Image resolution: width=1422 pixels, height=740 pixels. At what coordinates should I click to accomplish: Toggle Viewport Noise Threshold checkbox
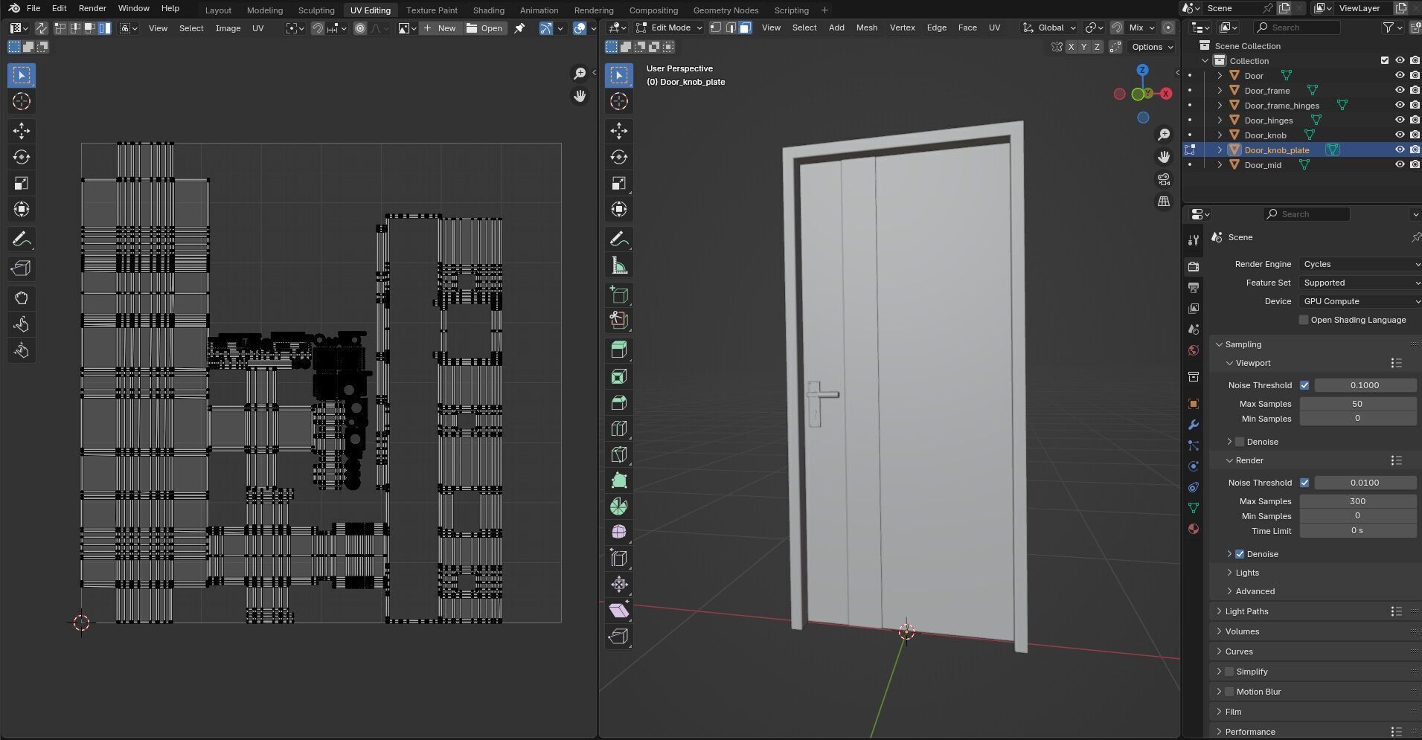point(1304,385)
